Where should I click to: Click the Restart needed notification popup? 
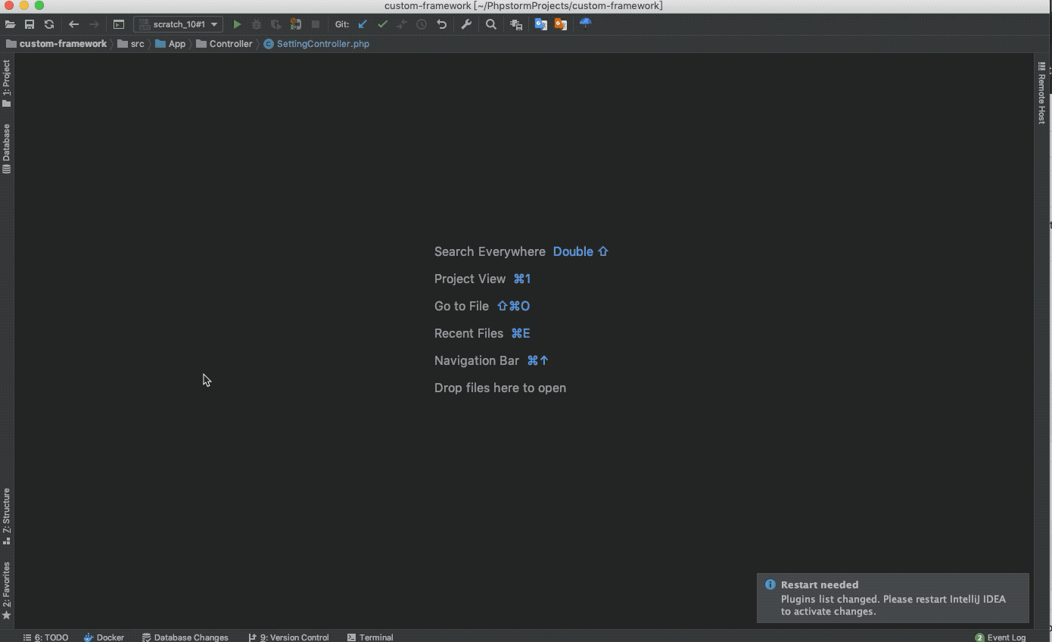[892, 598]
